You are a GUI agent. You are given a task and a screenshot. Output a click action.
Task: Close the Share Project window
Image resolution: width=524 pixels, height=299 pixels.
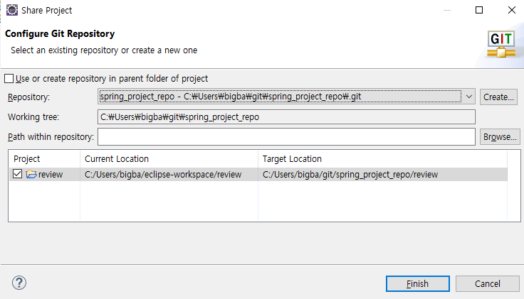(512, 10)
